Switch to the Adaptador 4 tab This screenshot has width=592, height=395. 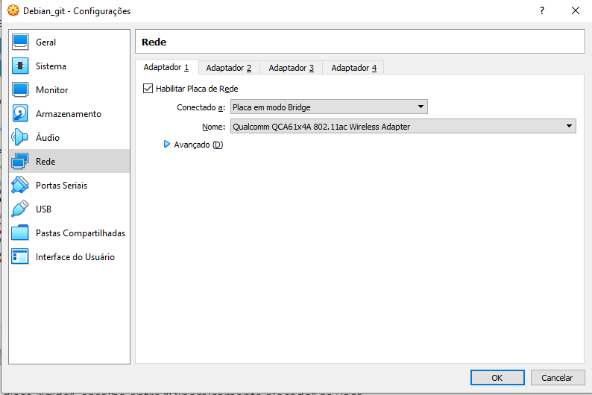pyautogui.click(x=353, y=68)
